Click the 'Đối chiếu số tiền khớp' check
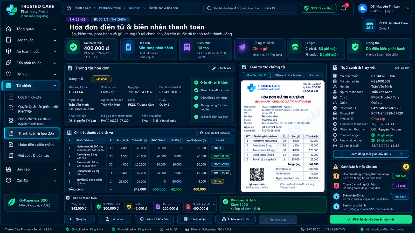The height and width of the screenshot is (233, 415). [x=196, y=98]
